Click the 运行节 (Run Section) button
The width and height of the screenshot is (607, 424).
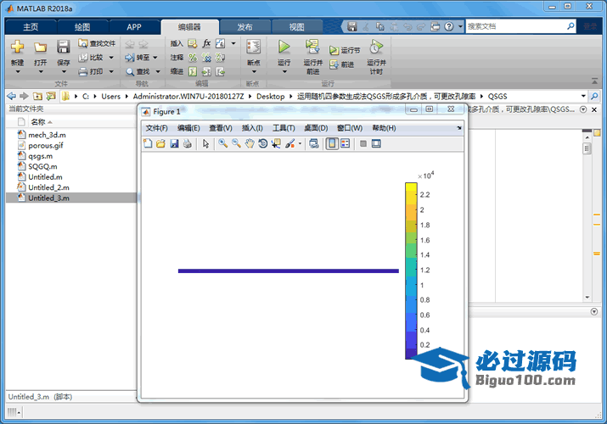[x=346, y=50]
